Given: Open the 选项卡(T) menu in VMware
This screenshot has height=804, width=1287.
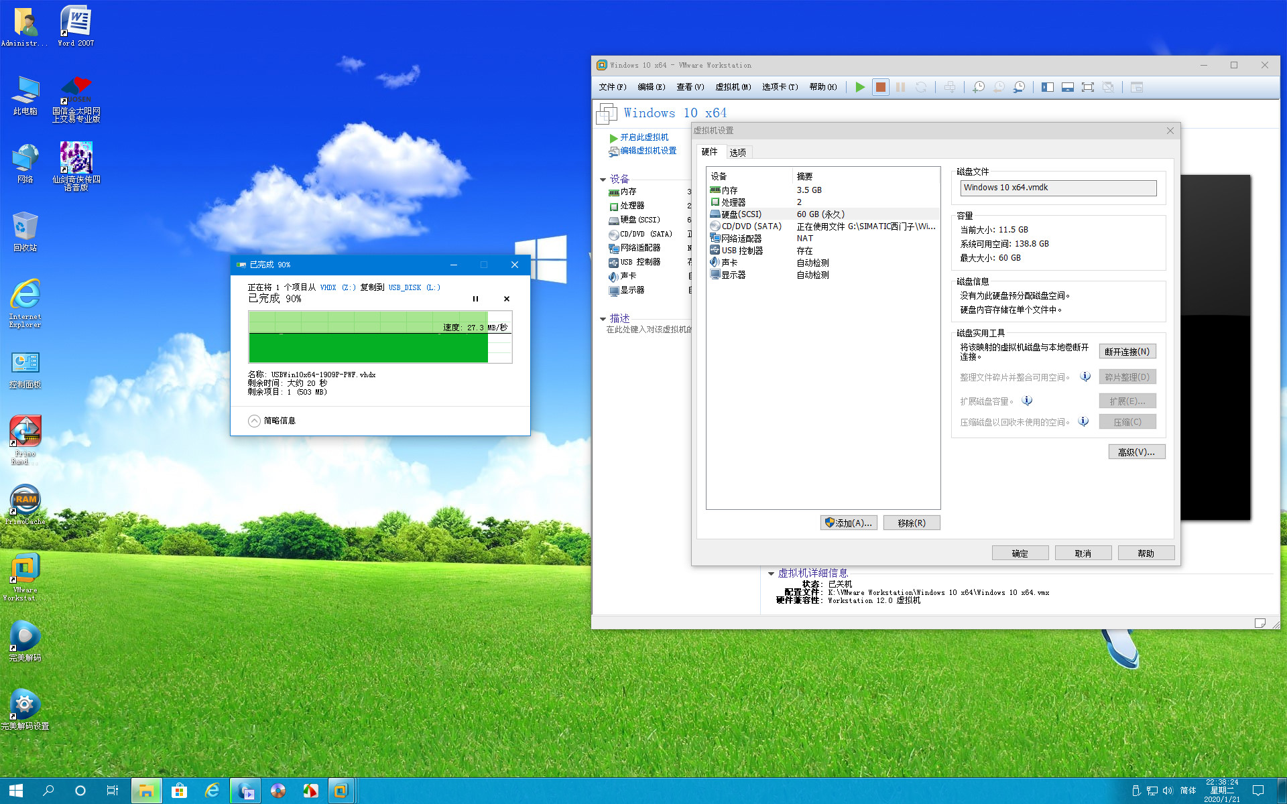Looking at the screenshot, I should pyautogui.click(x=780, y=87).
